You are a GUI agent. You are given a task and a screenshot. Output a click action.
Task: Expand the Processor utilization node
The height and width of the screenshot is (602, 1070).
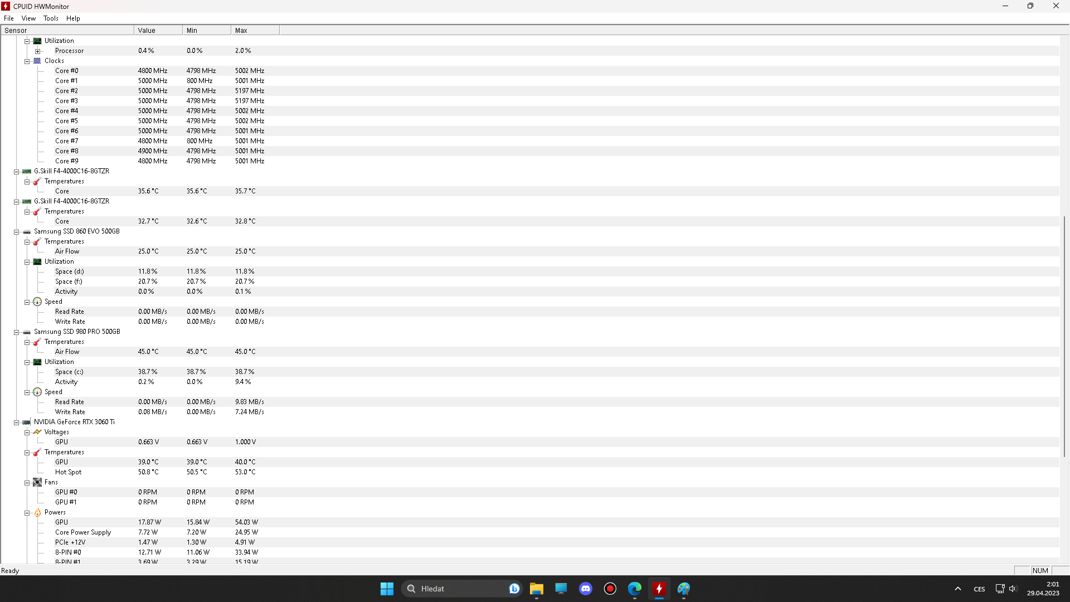pyautogui.click(x=37, y=51)
